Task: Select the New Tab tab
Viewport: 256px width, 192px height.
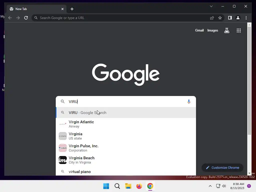Action: pos(36,9)
